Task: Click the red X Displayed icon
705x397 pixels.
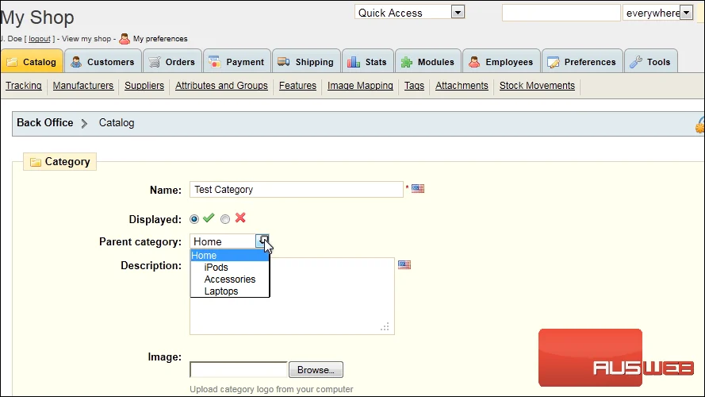Action: pyautogui.click(x=240, y=218)
